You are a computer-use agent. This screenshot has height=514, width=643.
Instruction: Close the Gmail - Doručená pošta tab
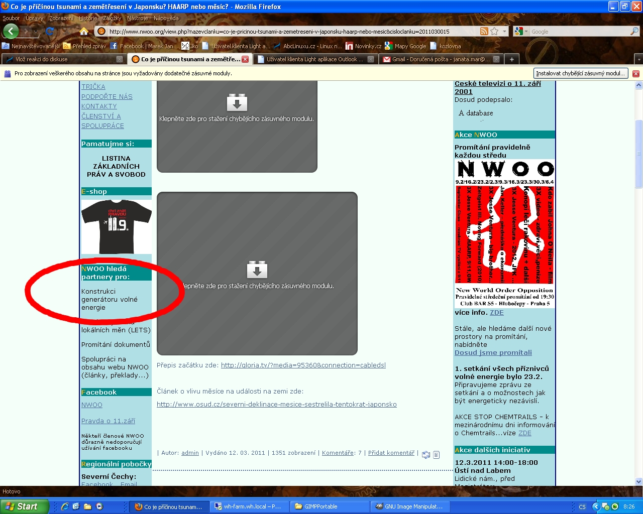point(496,59)
